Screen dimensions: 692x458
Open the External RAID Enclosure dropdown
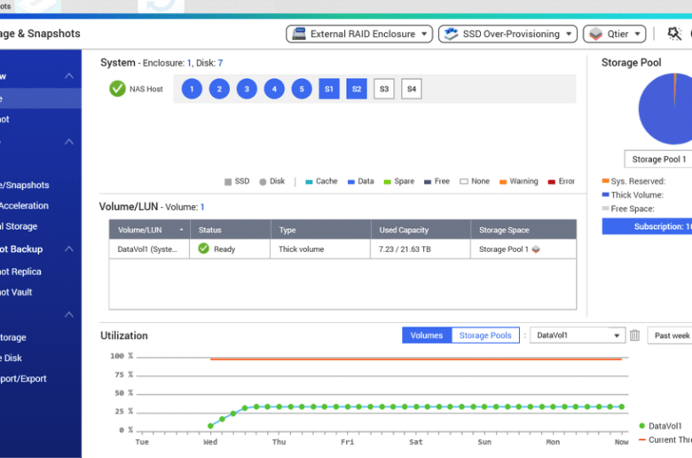point(358,34)
